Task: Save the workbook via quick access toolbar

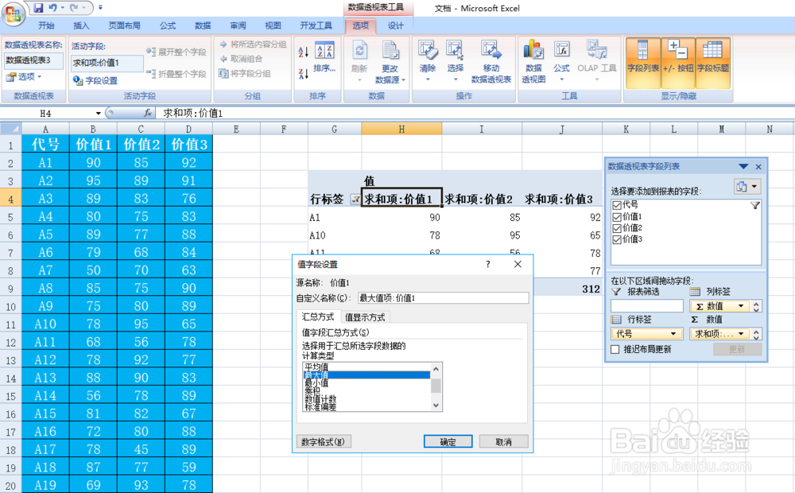Action: pos(38,8)
